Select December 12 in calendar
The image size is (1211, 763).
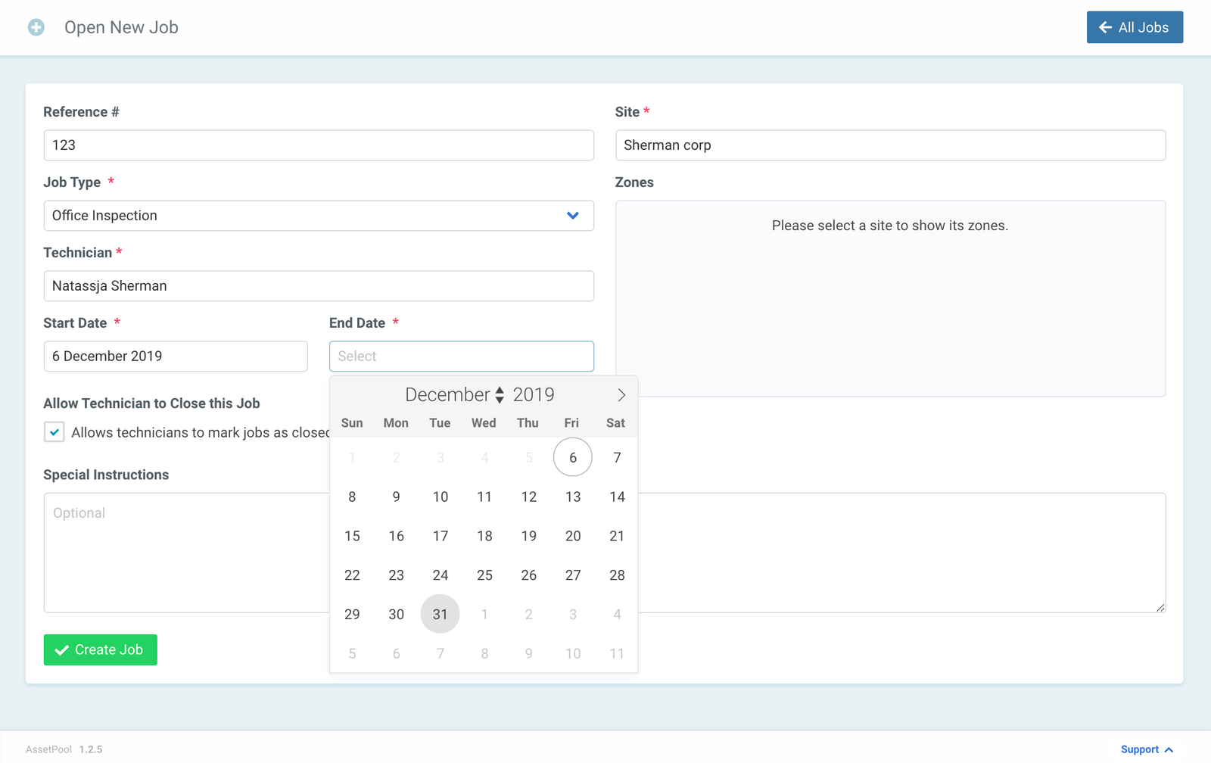[529, 497]
